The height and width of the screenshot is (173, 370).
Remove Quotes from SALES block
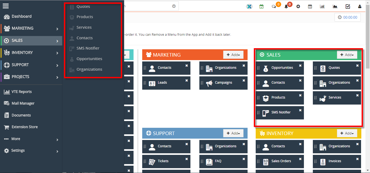click(357, 66)
